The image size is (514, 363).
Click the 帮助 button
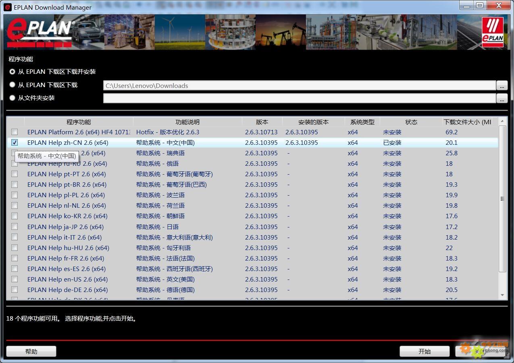[x=31, y=351]
